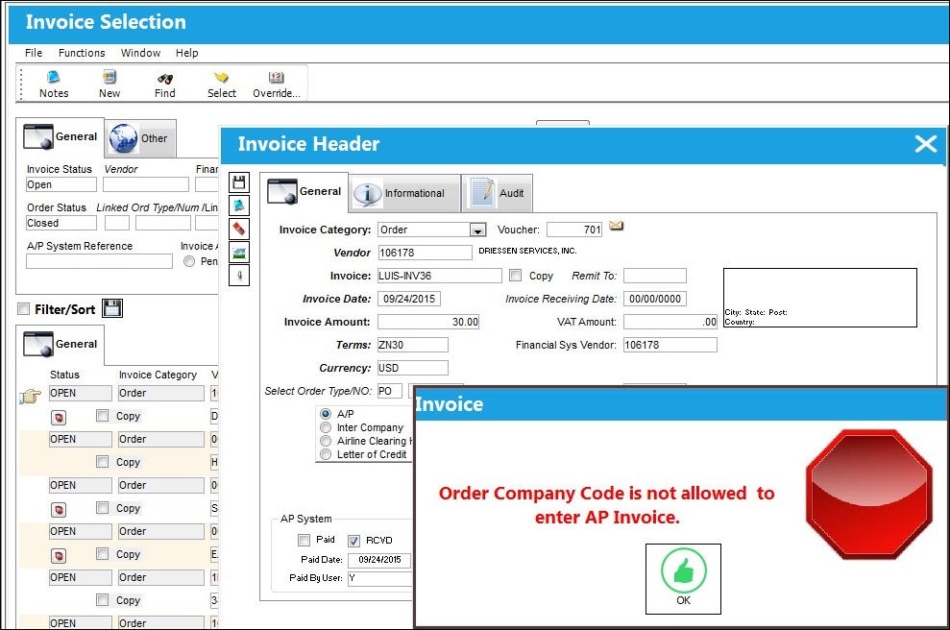Click the Invoice Receiving Date field

pos(655,299)
